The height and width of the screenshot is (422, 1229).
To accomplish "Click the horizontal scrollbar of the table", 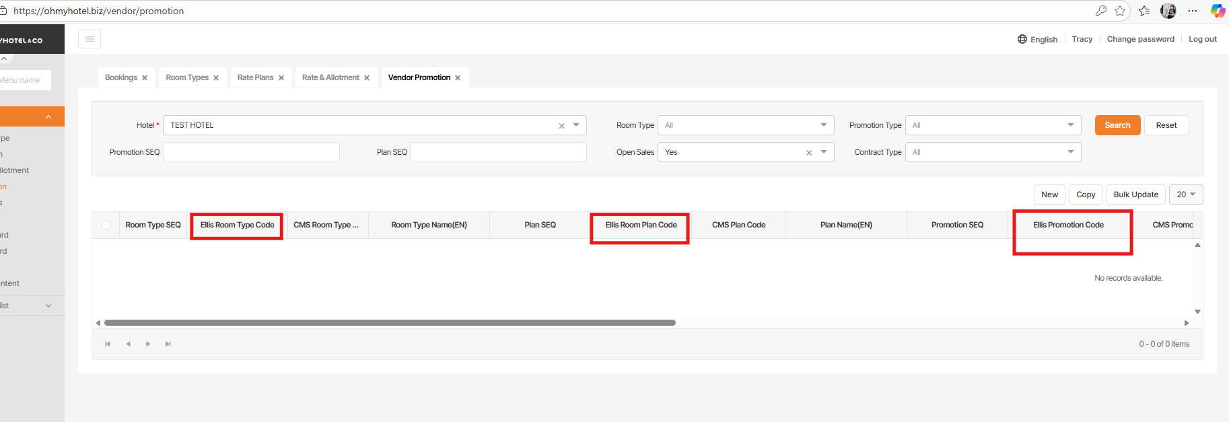I will [390, 323].
